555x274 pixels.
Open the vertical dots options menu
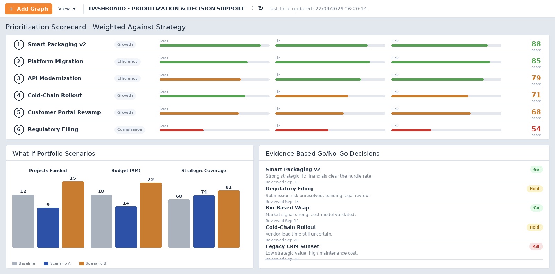[252, 8]
